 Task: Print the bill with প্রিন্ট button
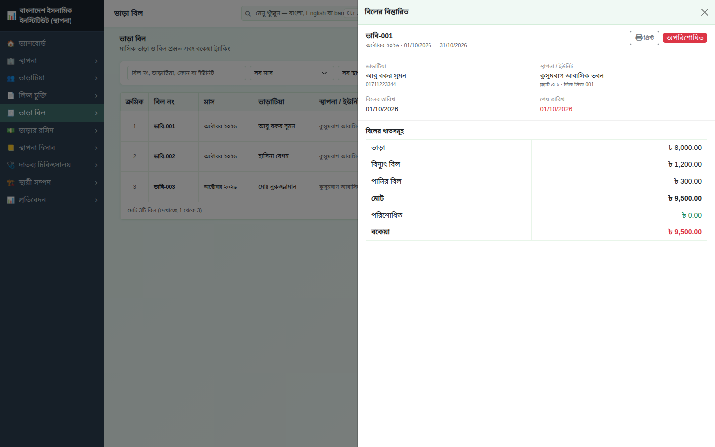[x=644, y=38]
